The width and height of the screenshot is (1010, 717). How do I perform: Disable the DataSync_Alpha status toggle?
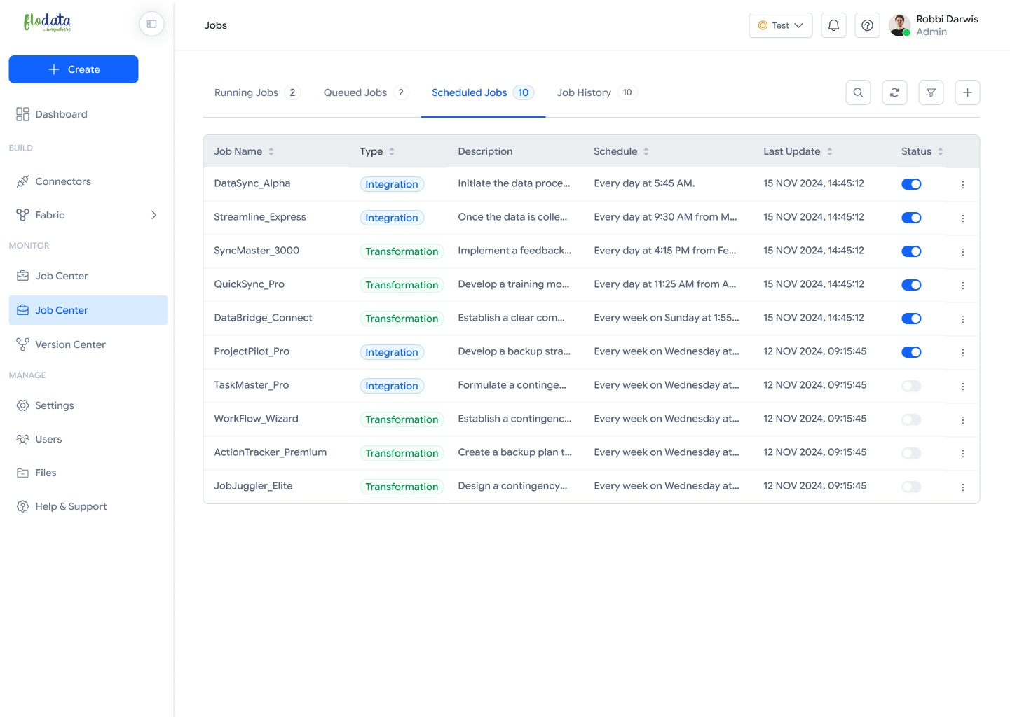911,184
